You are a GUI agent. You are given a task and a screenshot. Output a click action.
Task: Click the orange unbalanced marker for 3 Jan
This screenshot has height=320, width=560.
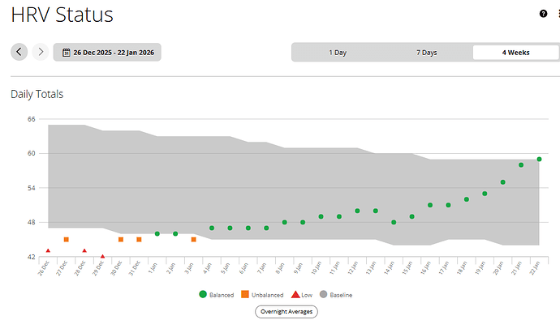click(x=194, y=240)
